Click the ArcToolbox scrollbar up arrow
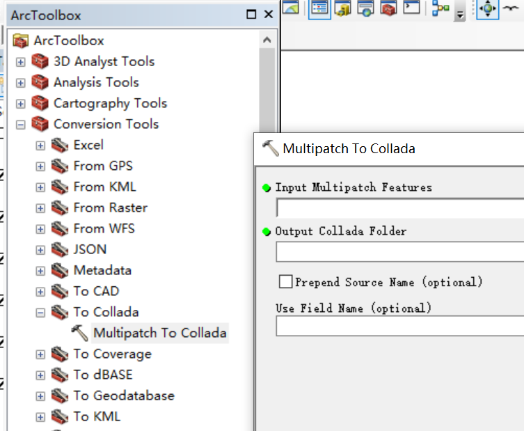 [267, 40]
